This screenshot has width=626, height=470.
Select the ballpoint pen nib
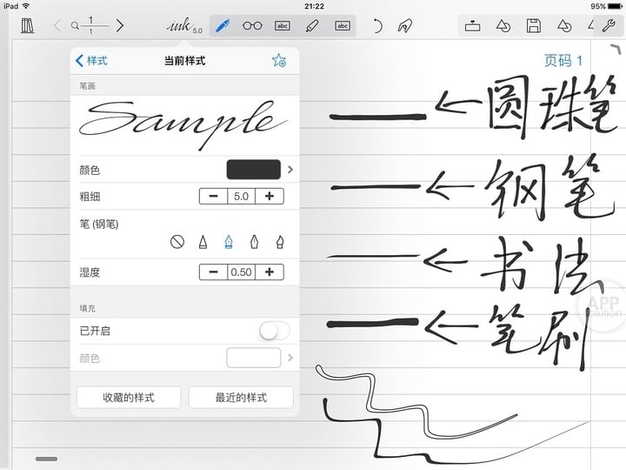coord(203,242)
